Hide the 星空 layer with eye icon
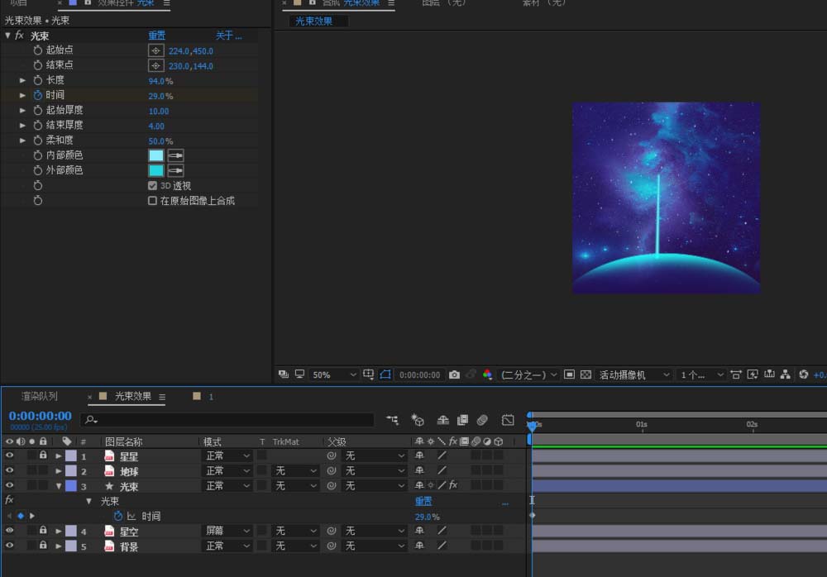This screenshot has width=827, height=577. click(x=10, y=531)
